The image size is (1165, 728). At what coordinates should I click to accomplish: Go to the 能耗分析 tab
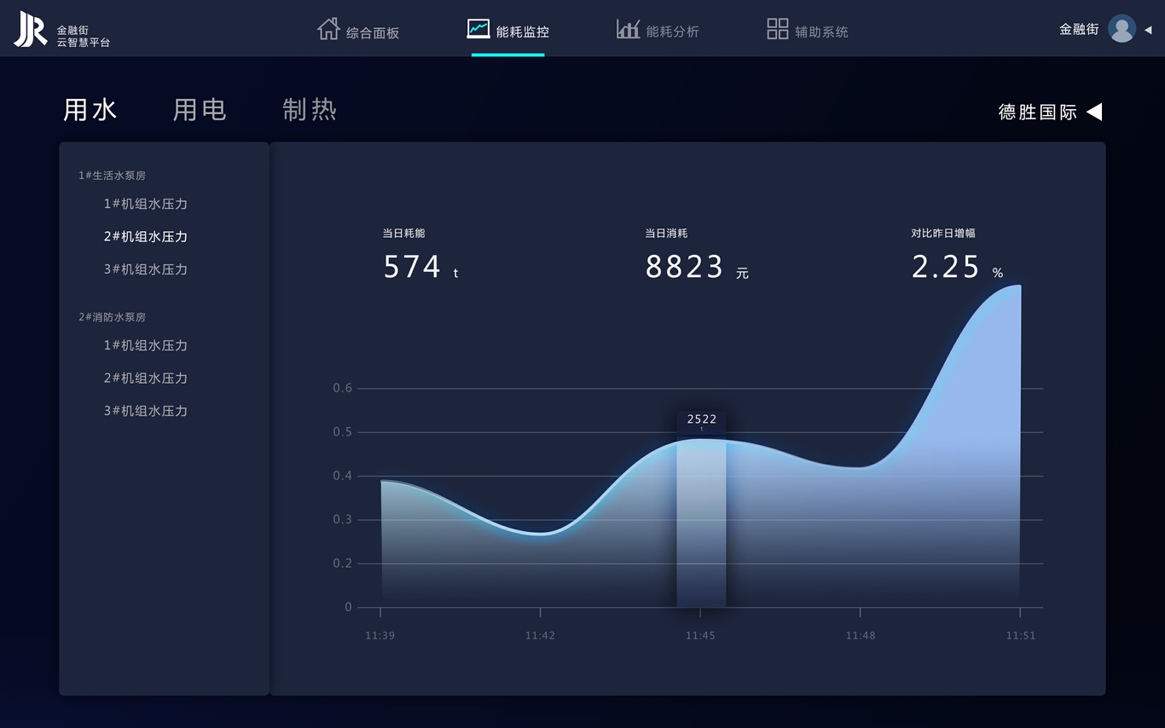pyautogui.click(x=673, y=32)
